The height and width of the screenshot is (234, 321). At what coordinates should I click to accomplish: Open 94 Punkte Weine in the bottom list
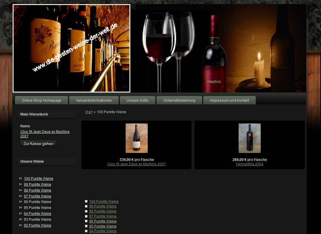tap(103, 231)
